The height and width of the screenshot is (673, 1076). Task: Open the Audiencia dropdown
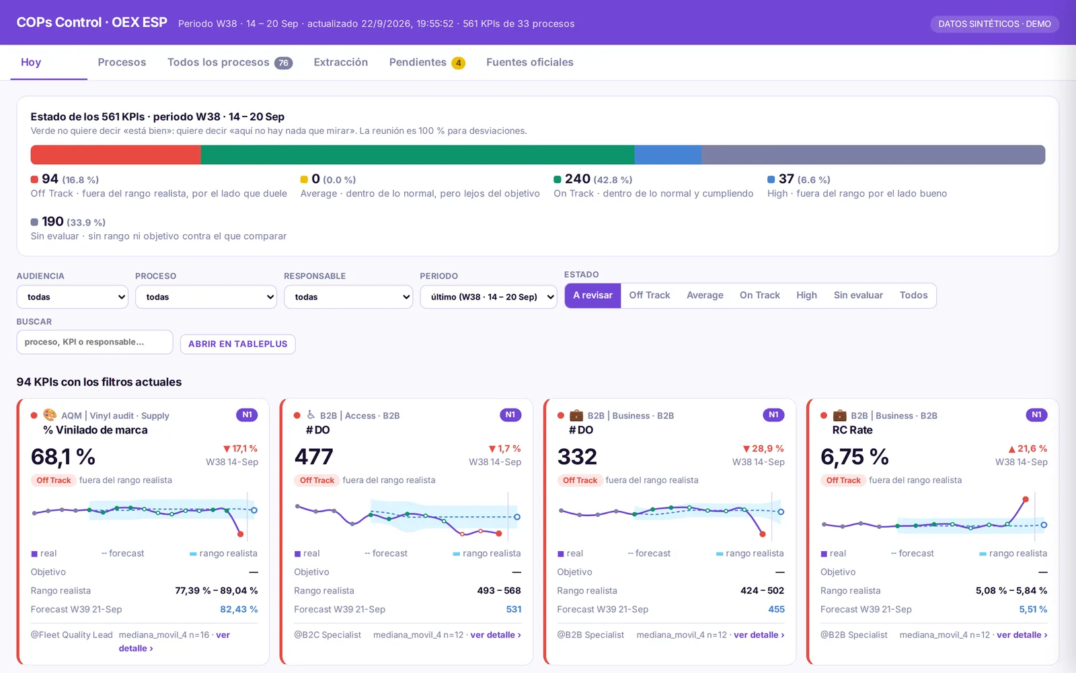[72, 297]
